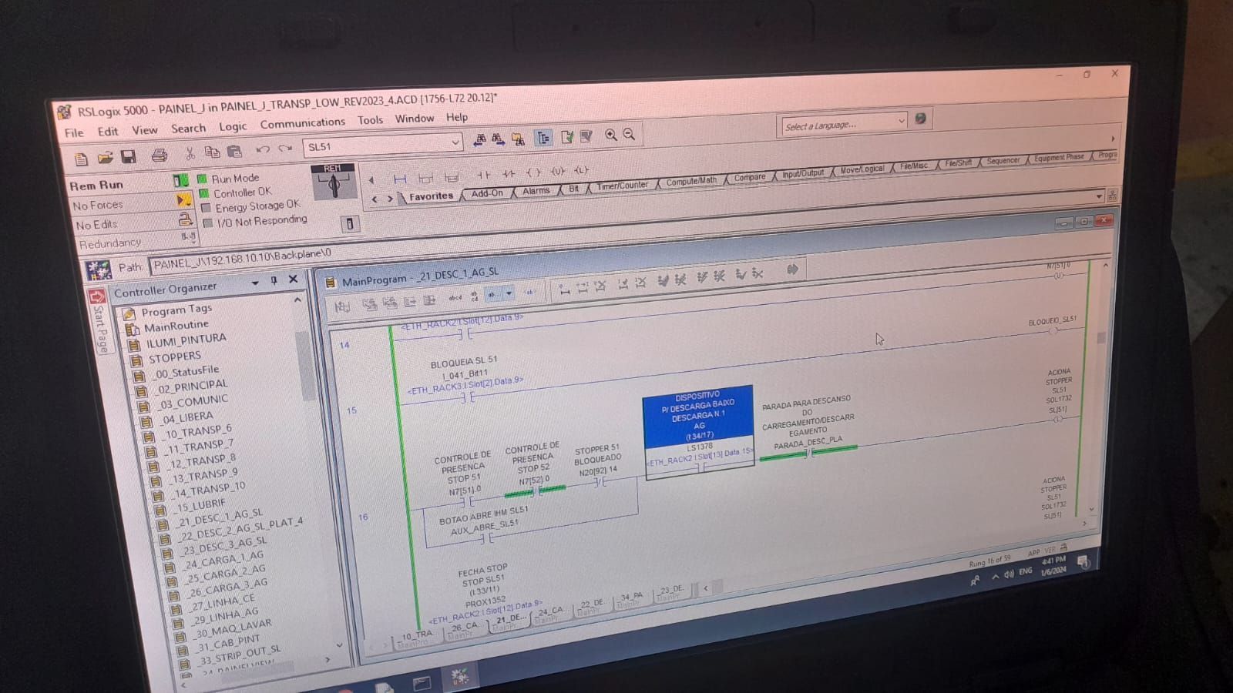Screen dimensions: 1233x693
Task: Click the Find All binoculars icon
Action: (x=518, y=139)
